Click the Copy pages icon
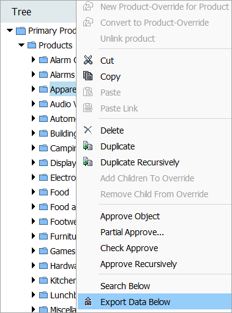The height and width of the screenshot is (313, 232). 88,76
